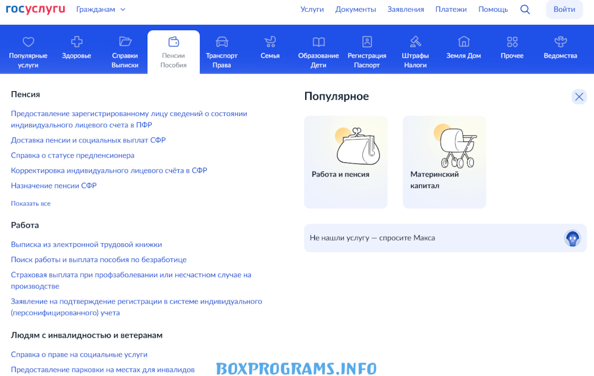Open Справка о праве на социальные услуги
Screen dimensions: 594x376
(79, 354)
